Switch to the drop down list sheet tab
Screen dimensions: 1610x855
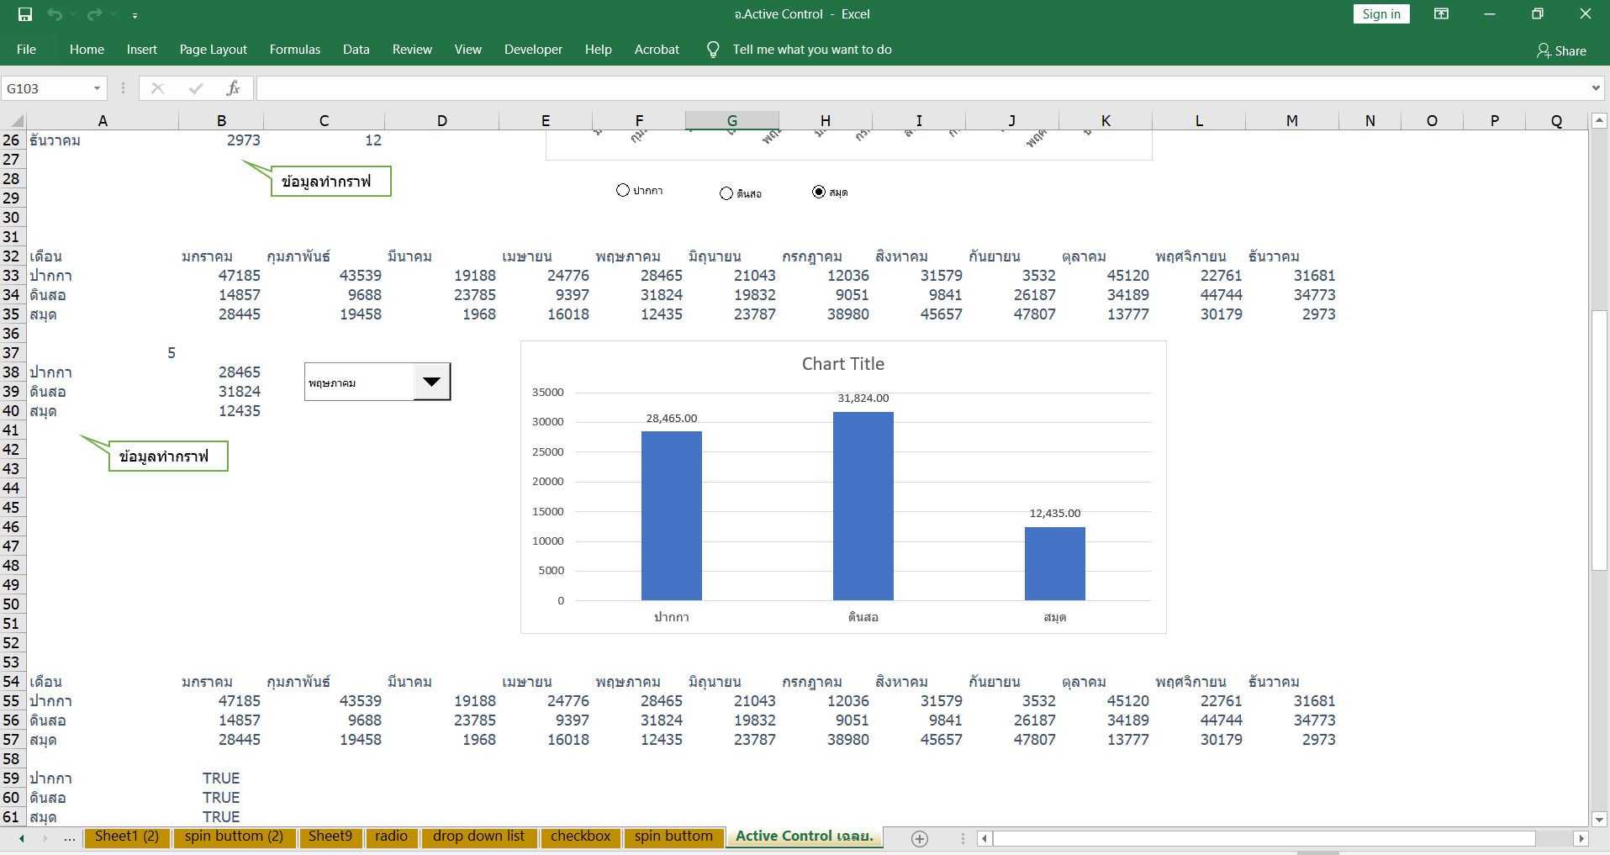click(478, 837)
